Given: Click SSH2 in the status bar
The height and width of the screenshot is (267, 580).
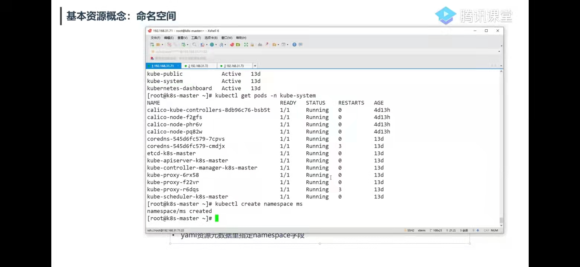Looking at the screenshot, I should [x=410, y=230].
